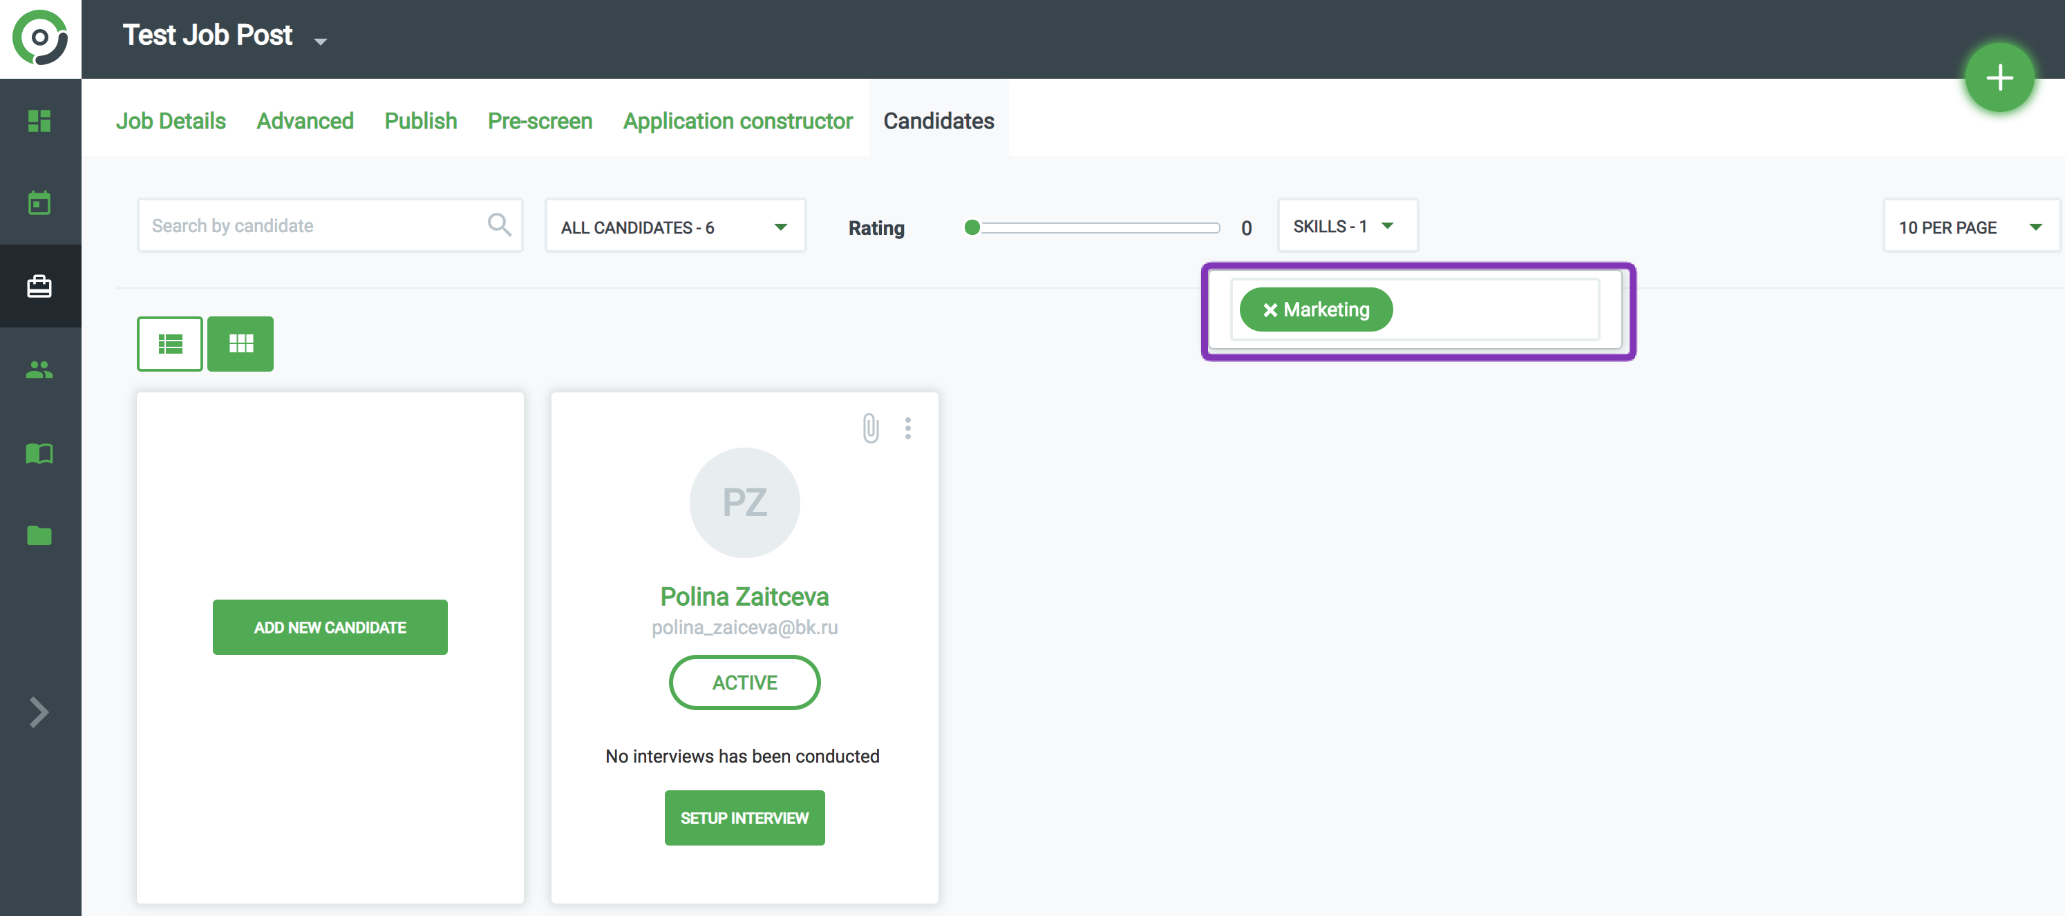The image size is (2065, 916).
Task: Open three-dot menu on Polina's card
Action: tap(907, 428)
